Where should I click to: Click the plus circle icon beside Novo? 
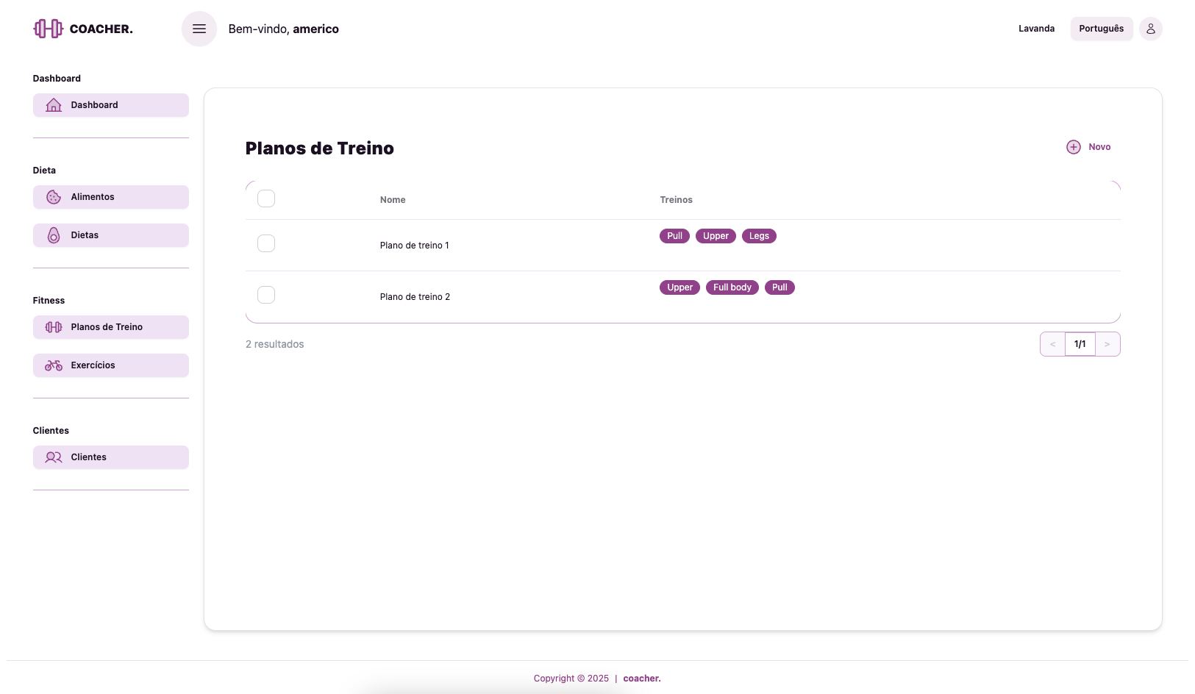pyautogui.click(x=1074, y=147)
